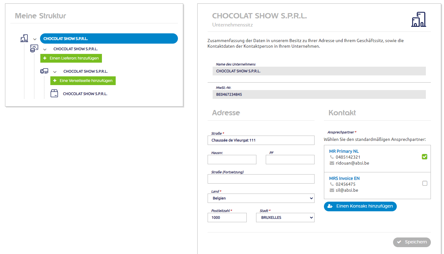Click the delivery truck icon in tree
Viewport: 444px width, 254px height.
click(x=44, y=71)
